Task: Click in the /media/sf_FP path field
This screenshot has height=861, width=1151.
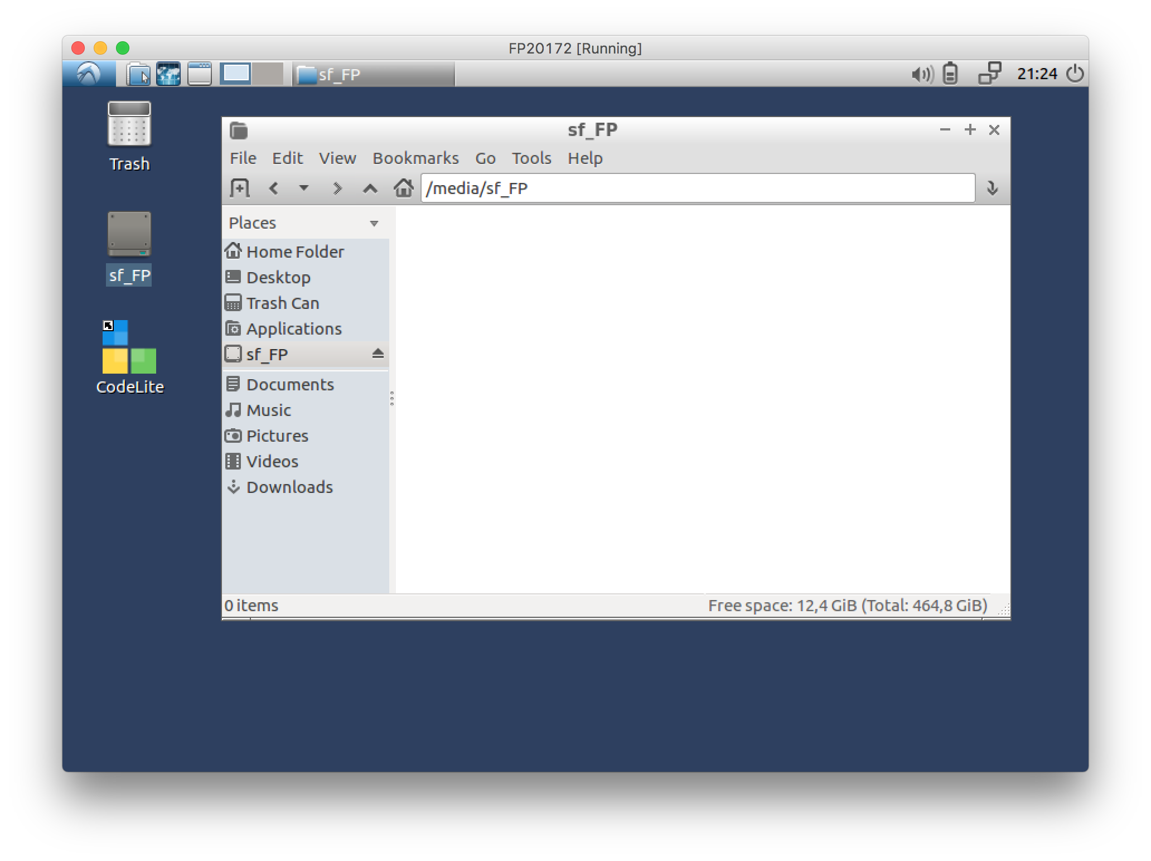Action: (x=697, y=188)
